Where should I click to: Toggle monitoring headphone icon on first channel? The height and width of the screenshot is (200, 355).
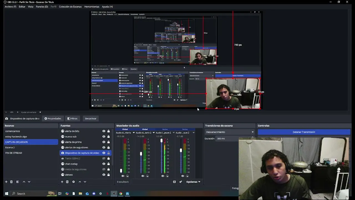(127, 176)
